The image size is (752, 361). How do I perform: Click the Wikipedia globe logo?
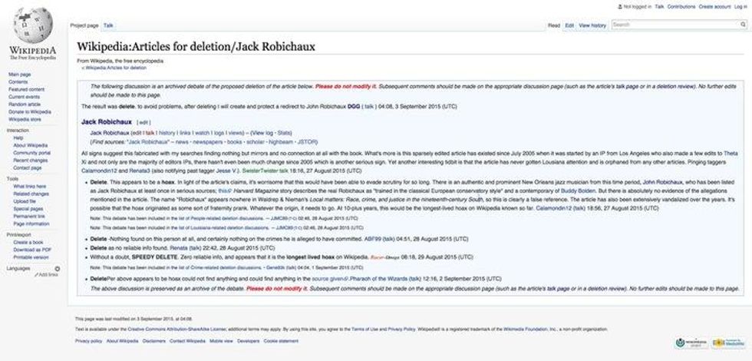coord(32,25)
